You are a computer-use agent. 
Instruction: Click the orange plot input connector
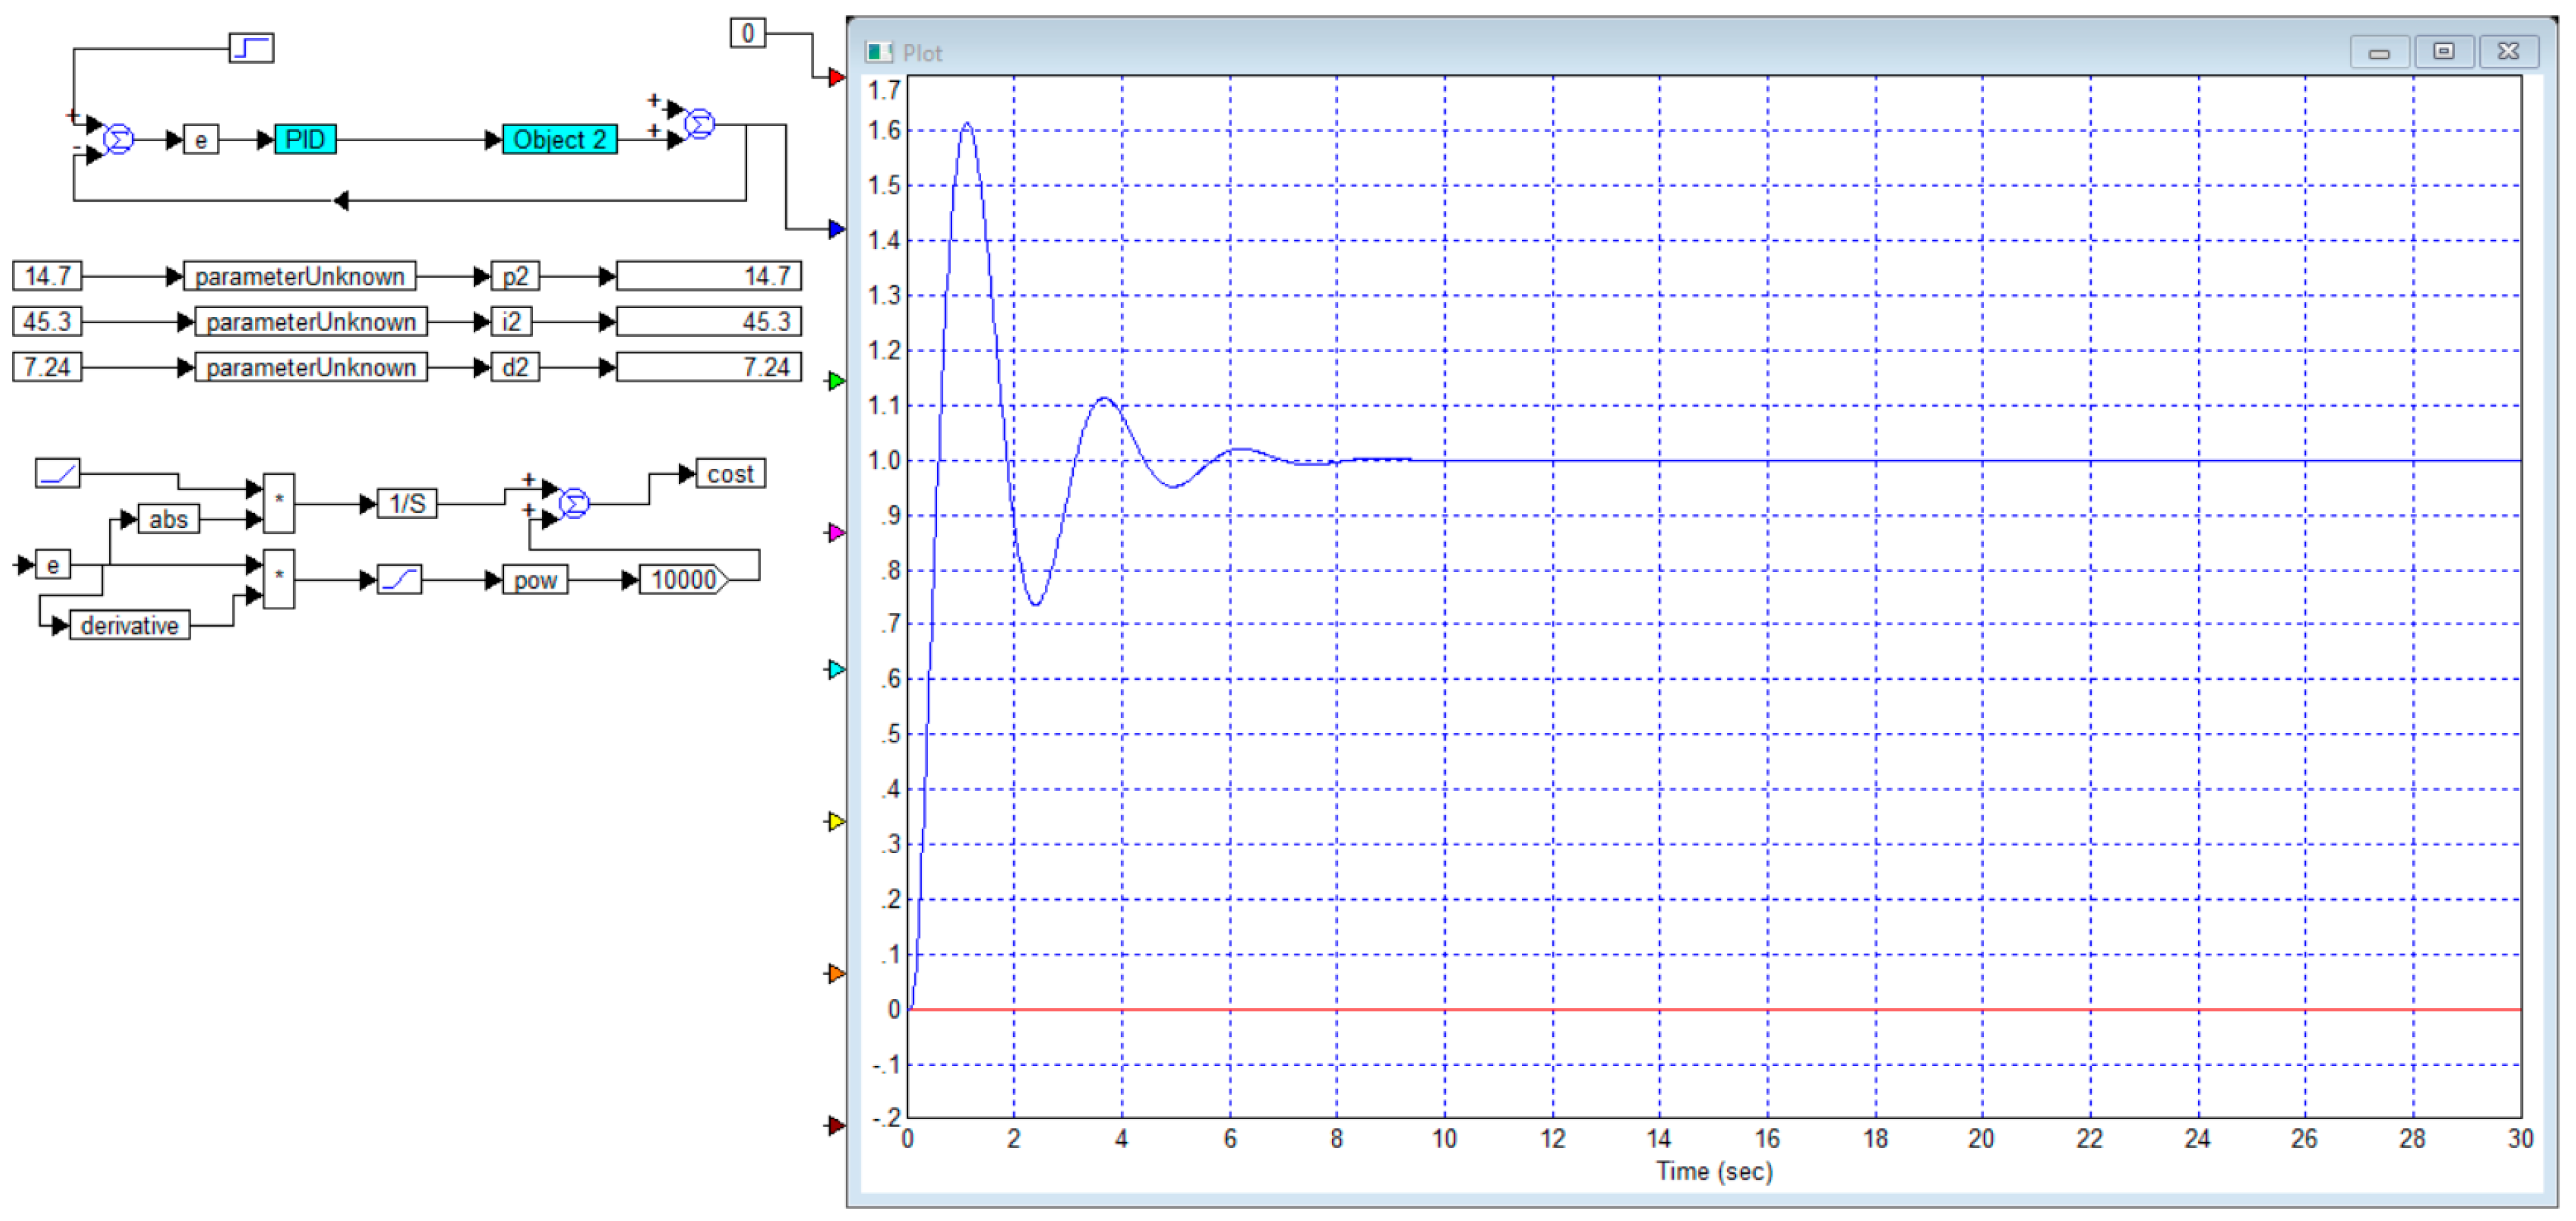click(x=837, y=973)
